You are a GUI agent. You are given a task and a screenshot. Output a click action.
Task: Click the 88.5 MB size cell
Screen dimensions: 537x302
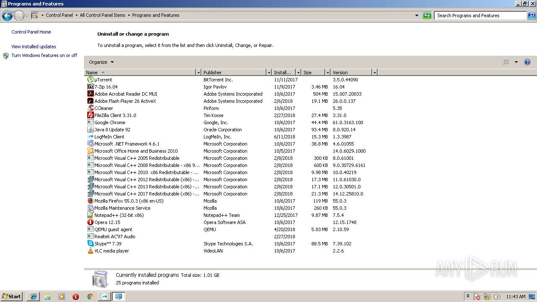pos(320,244)
